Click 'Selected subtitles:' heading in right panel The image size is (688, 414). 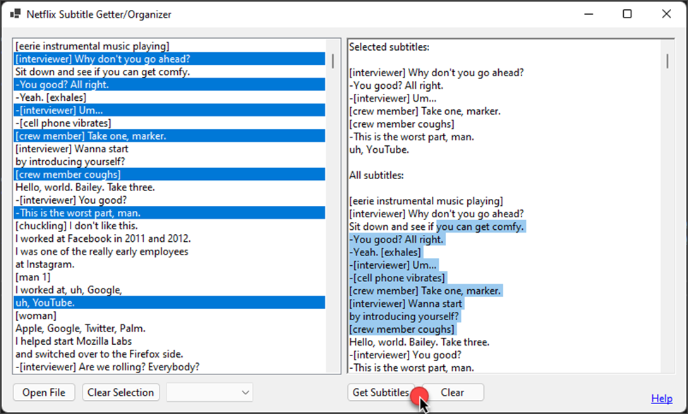coord(390,47)
